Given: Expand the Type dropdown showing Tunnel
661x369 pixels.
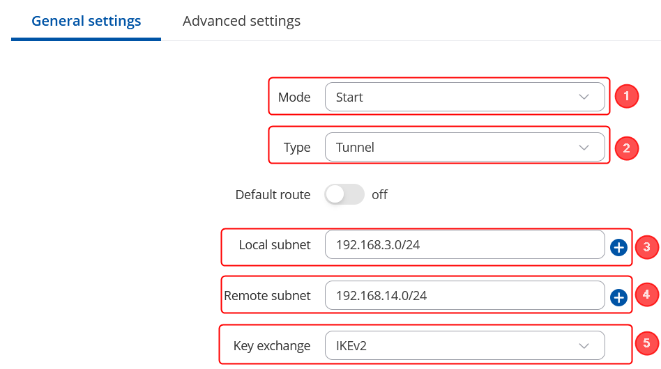Looking at the screenshot, I should tap(464, 148).
